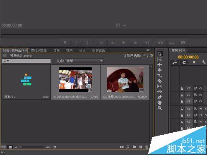Toggle insert sequences as nests button
207x155 pixels.
175,62
